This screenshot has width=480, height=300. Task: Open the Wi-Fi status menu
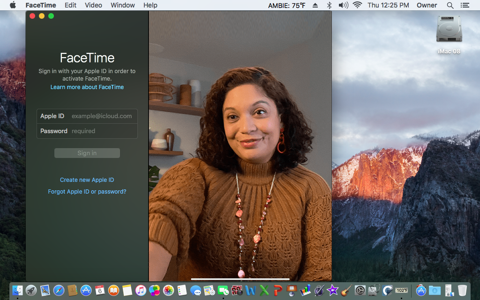(x=357, y=5)
